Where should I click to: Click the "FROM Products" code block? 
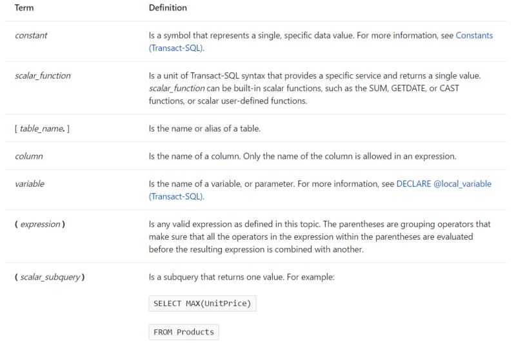pyautogui.click(x=184, y=332)
